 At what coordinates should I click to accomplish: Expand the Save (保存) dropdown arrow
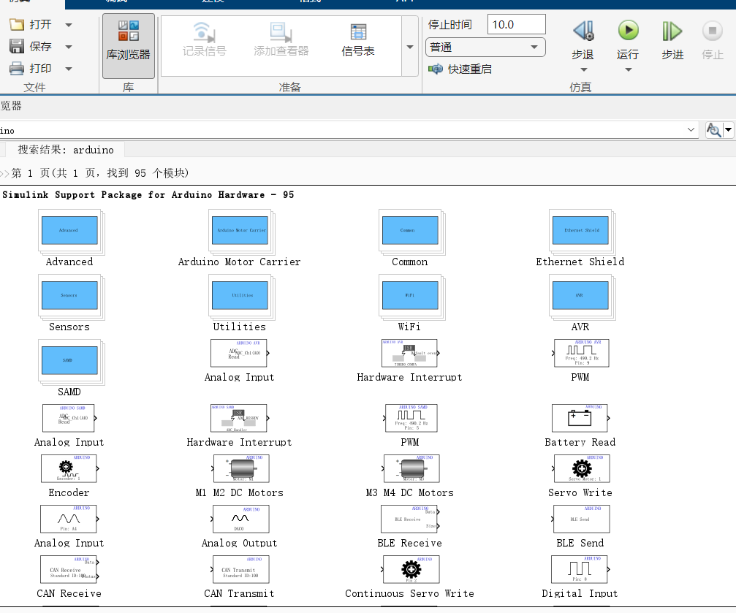(69, 47)
